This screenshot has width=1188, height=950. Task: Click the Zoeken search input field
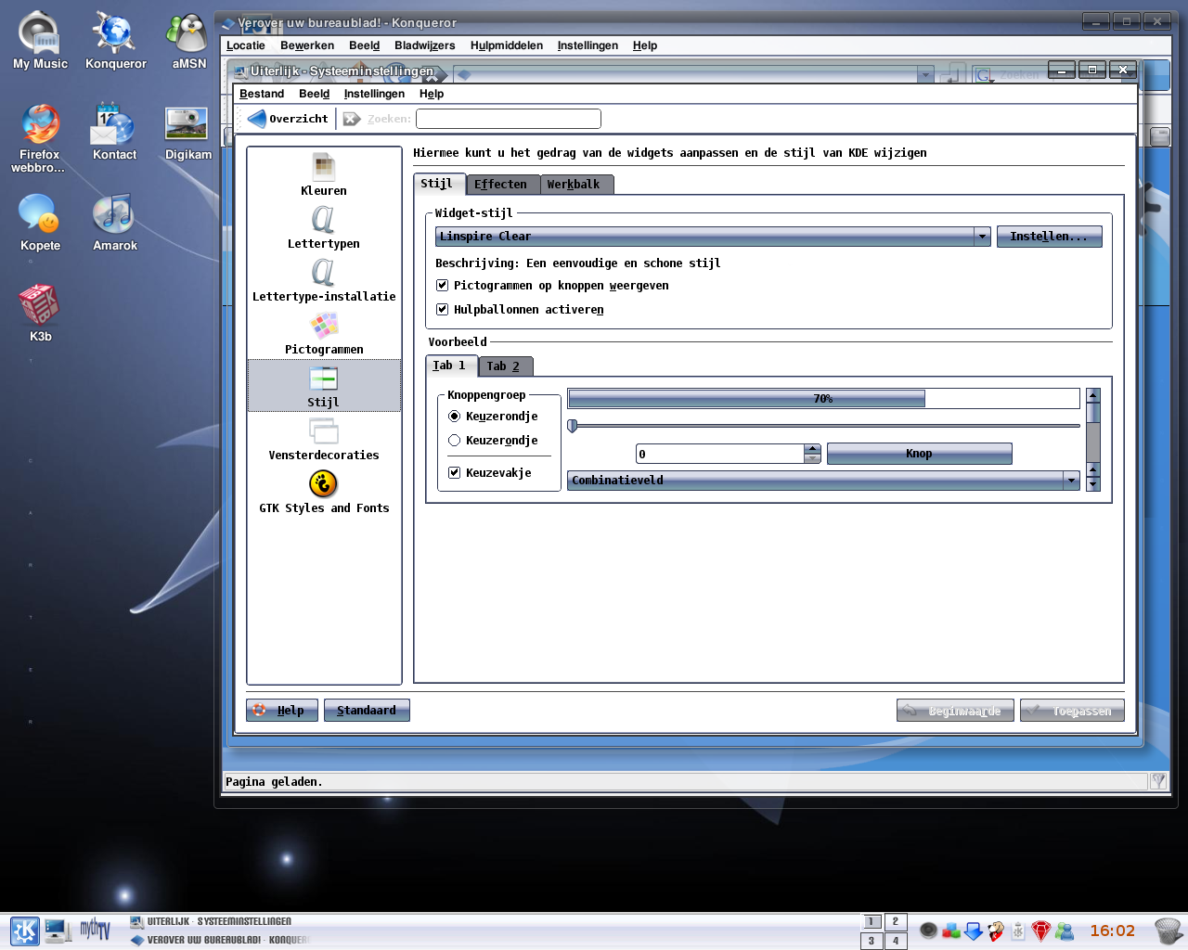(509, 119)
